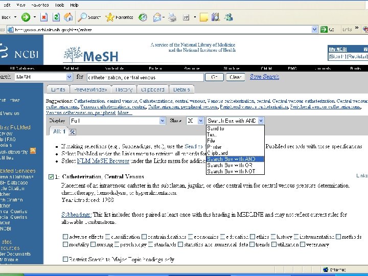Open the Details tab
This screenshot has height=276, width=368.
181,89
